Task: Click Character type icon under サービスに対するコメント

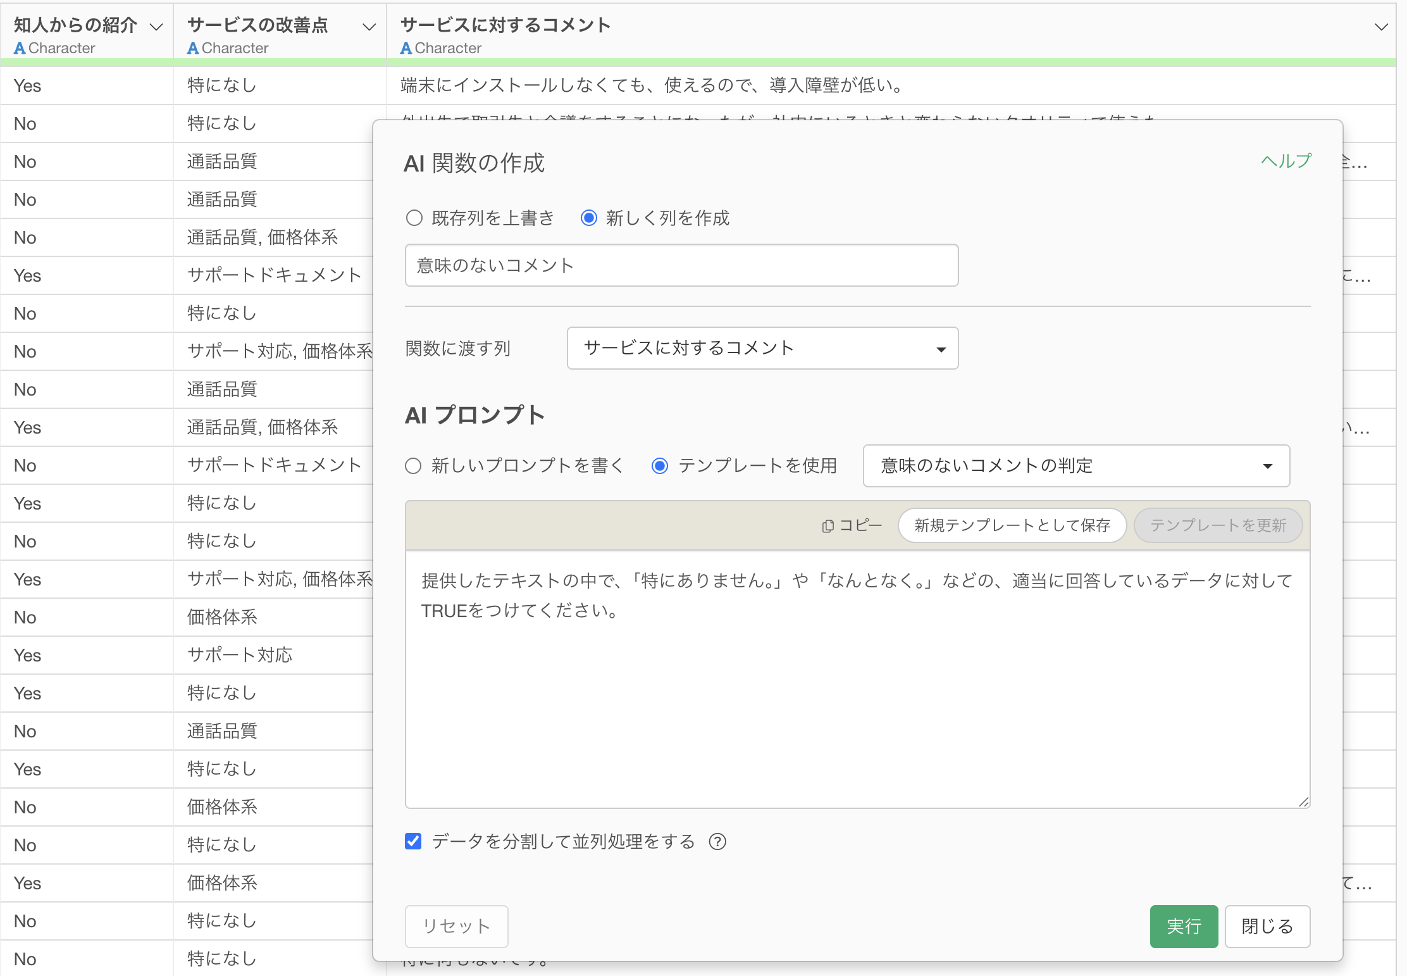Action: [406, 48]
